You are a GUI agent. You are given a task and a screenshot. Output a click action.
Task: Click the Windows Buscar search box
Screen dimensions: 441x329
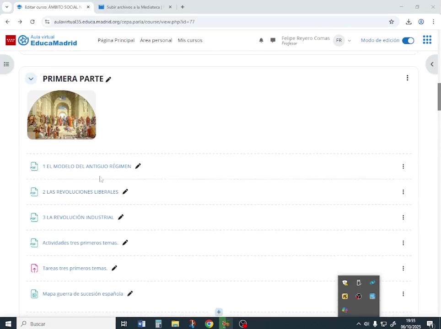click(x=66, y=324)
